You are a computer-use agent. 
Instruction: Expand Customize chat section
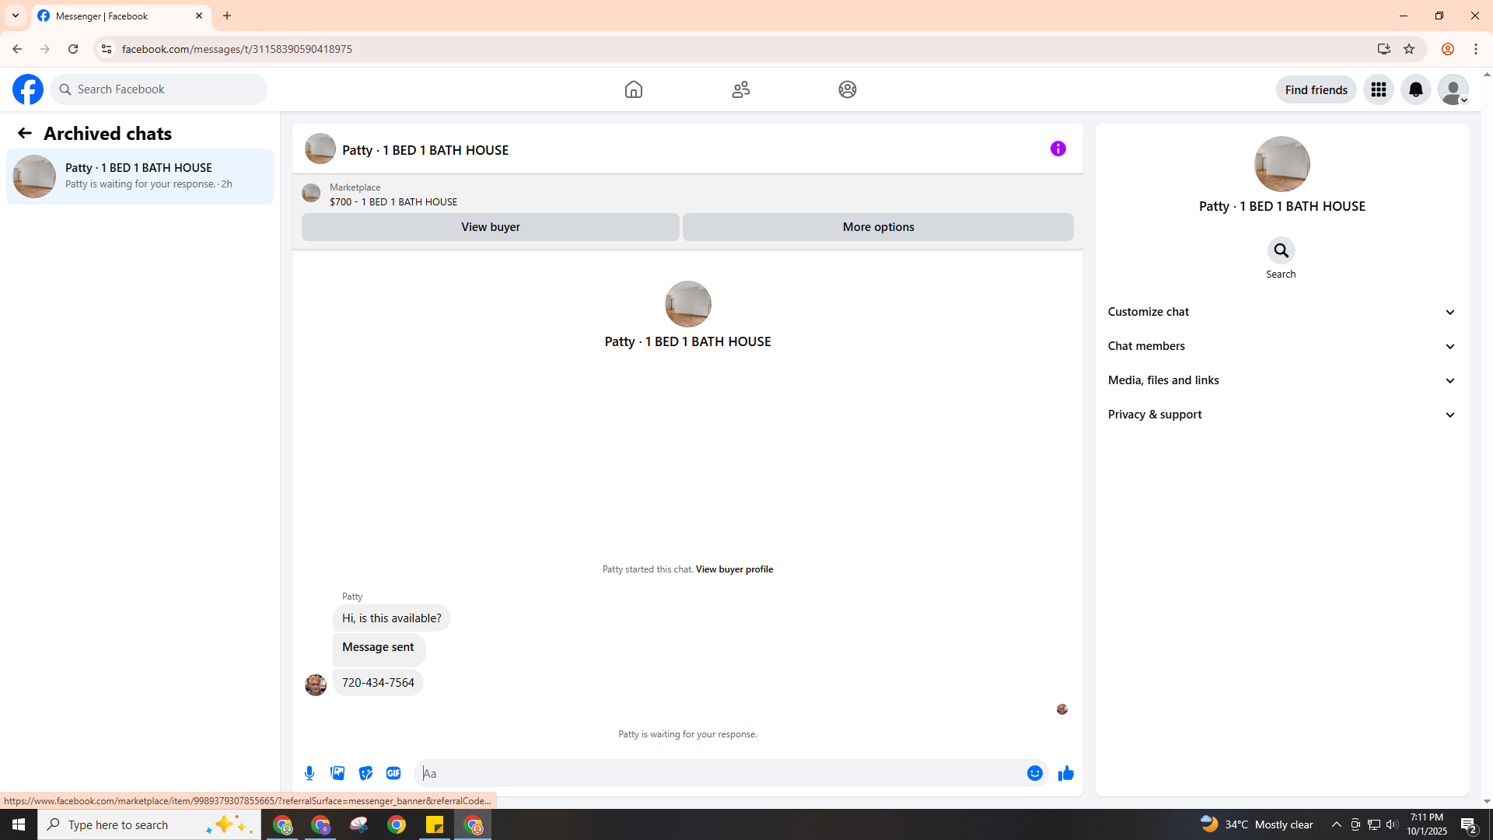coord(1281,312)
